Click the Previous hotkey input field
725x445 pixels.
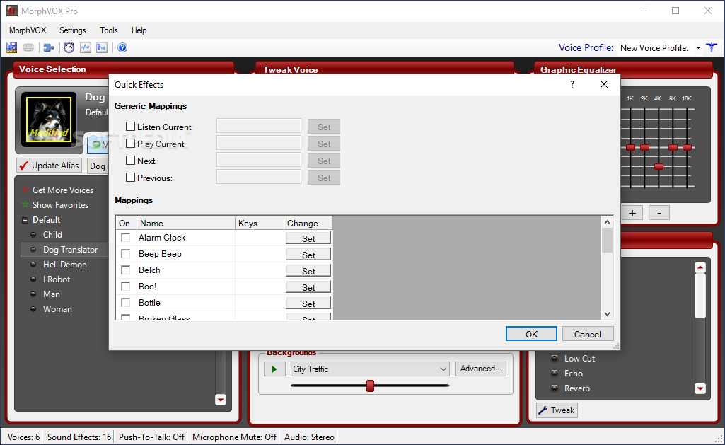pos(259,177)
